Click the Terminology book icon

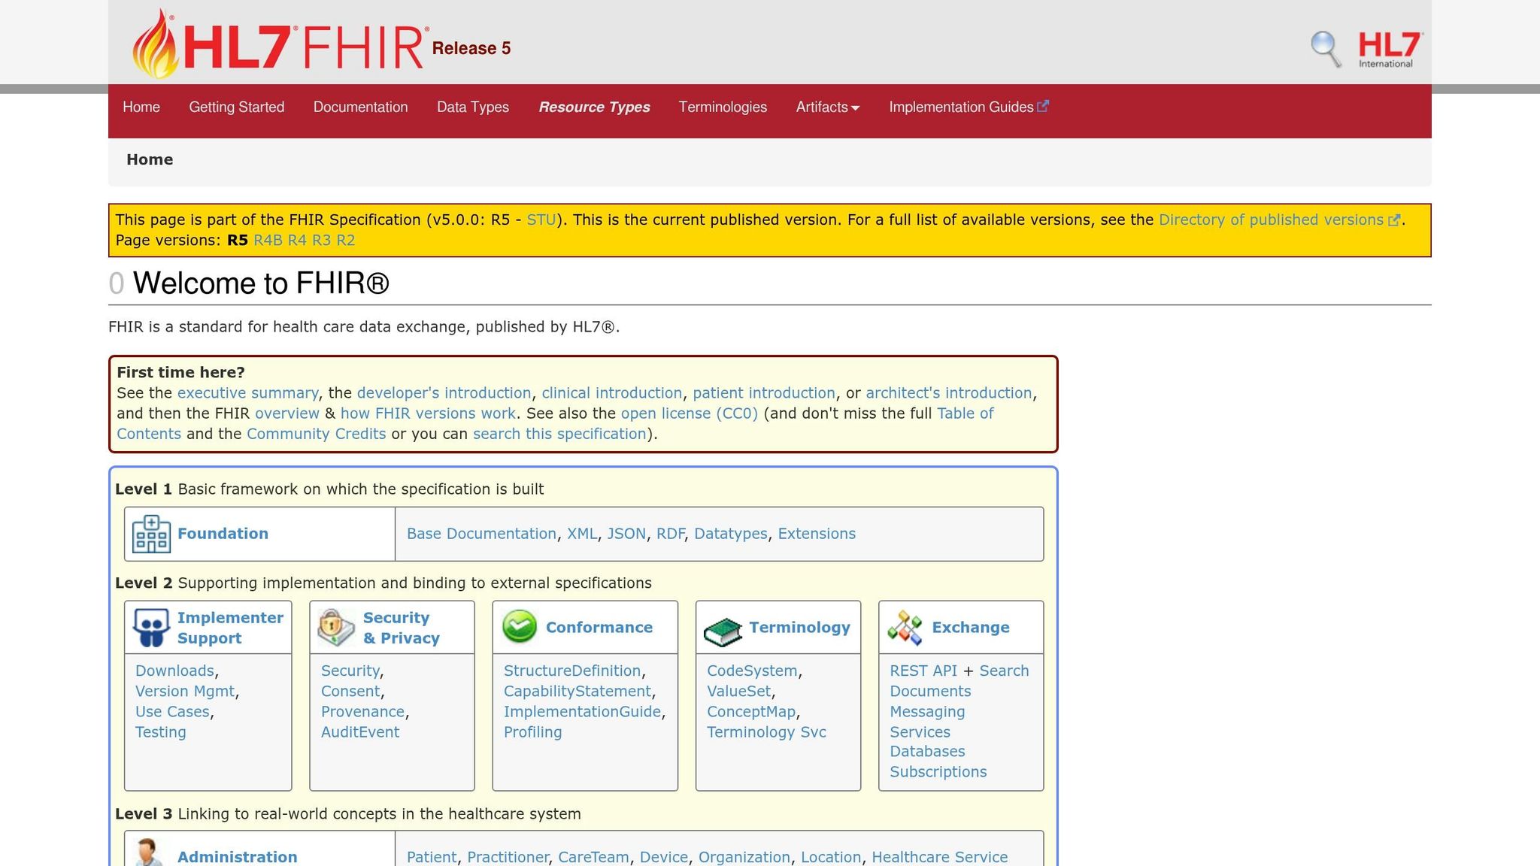click(x=720, y=627)
